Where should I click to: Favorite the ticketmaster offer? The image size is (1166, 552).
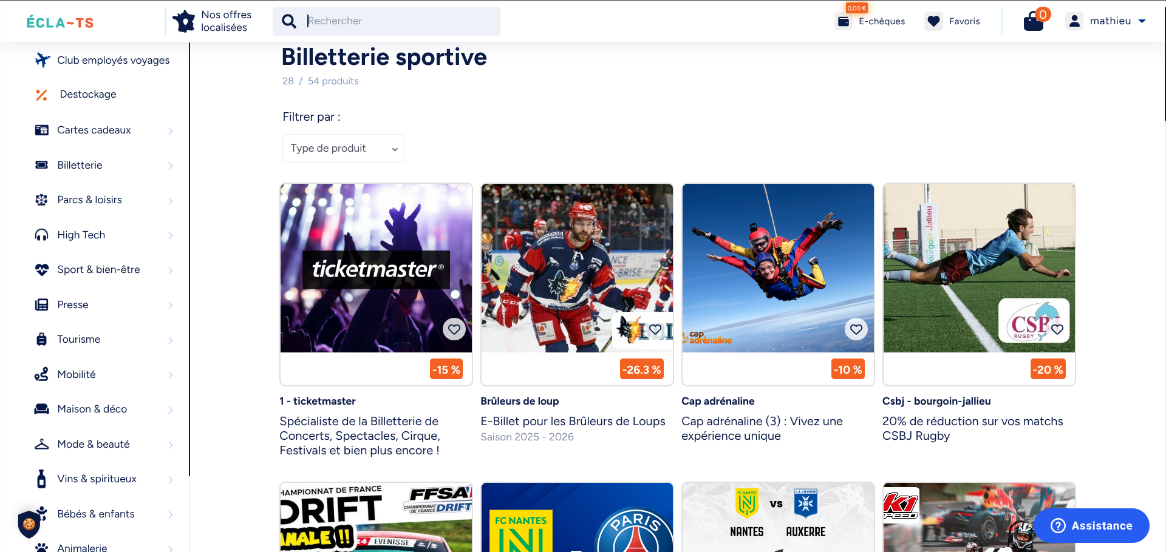click(x=454, y=329)
